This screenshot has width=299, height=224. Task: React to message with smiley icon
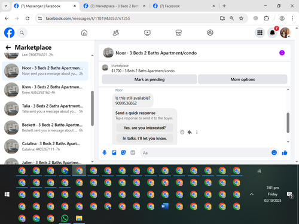coord(182,132)
